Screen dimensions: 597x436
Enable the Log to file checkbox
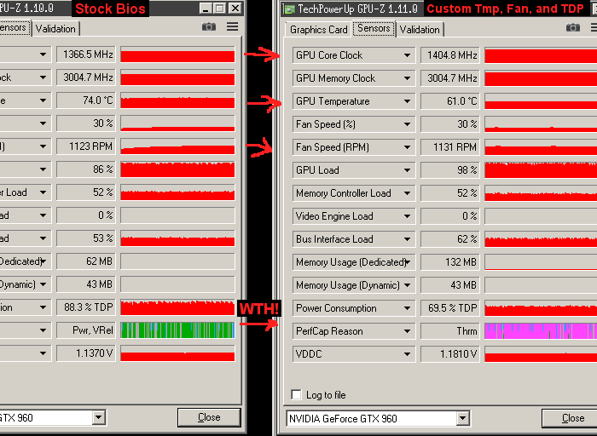coord(296,394)
